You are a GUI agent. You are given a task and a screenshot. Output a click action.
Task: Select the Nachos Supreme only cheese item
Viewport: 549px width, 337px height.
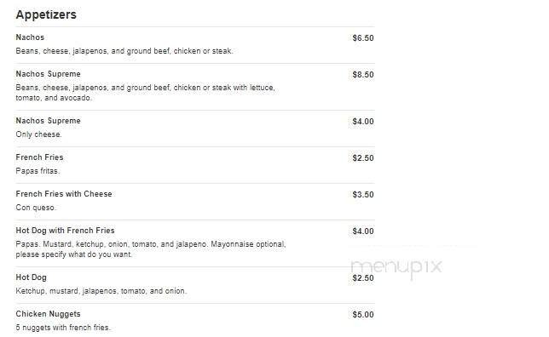(x=48, y=121)
